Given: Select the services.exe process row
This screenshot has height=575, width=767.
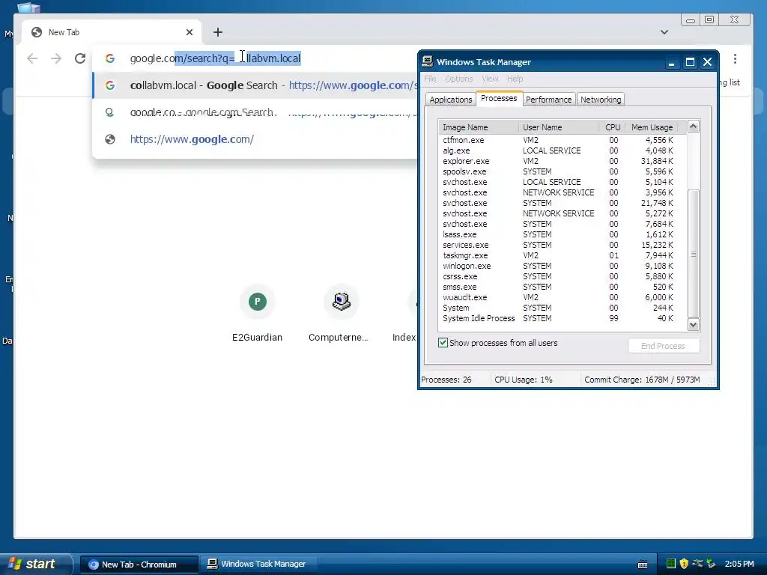Looking at the screenshot, I should tap(557, 245).
